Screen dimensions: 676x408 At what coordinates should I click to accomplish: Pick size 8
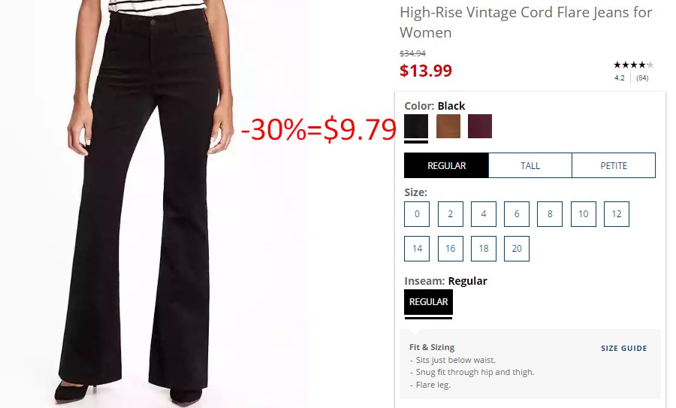point(550,214)
